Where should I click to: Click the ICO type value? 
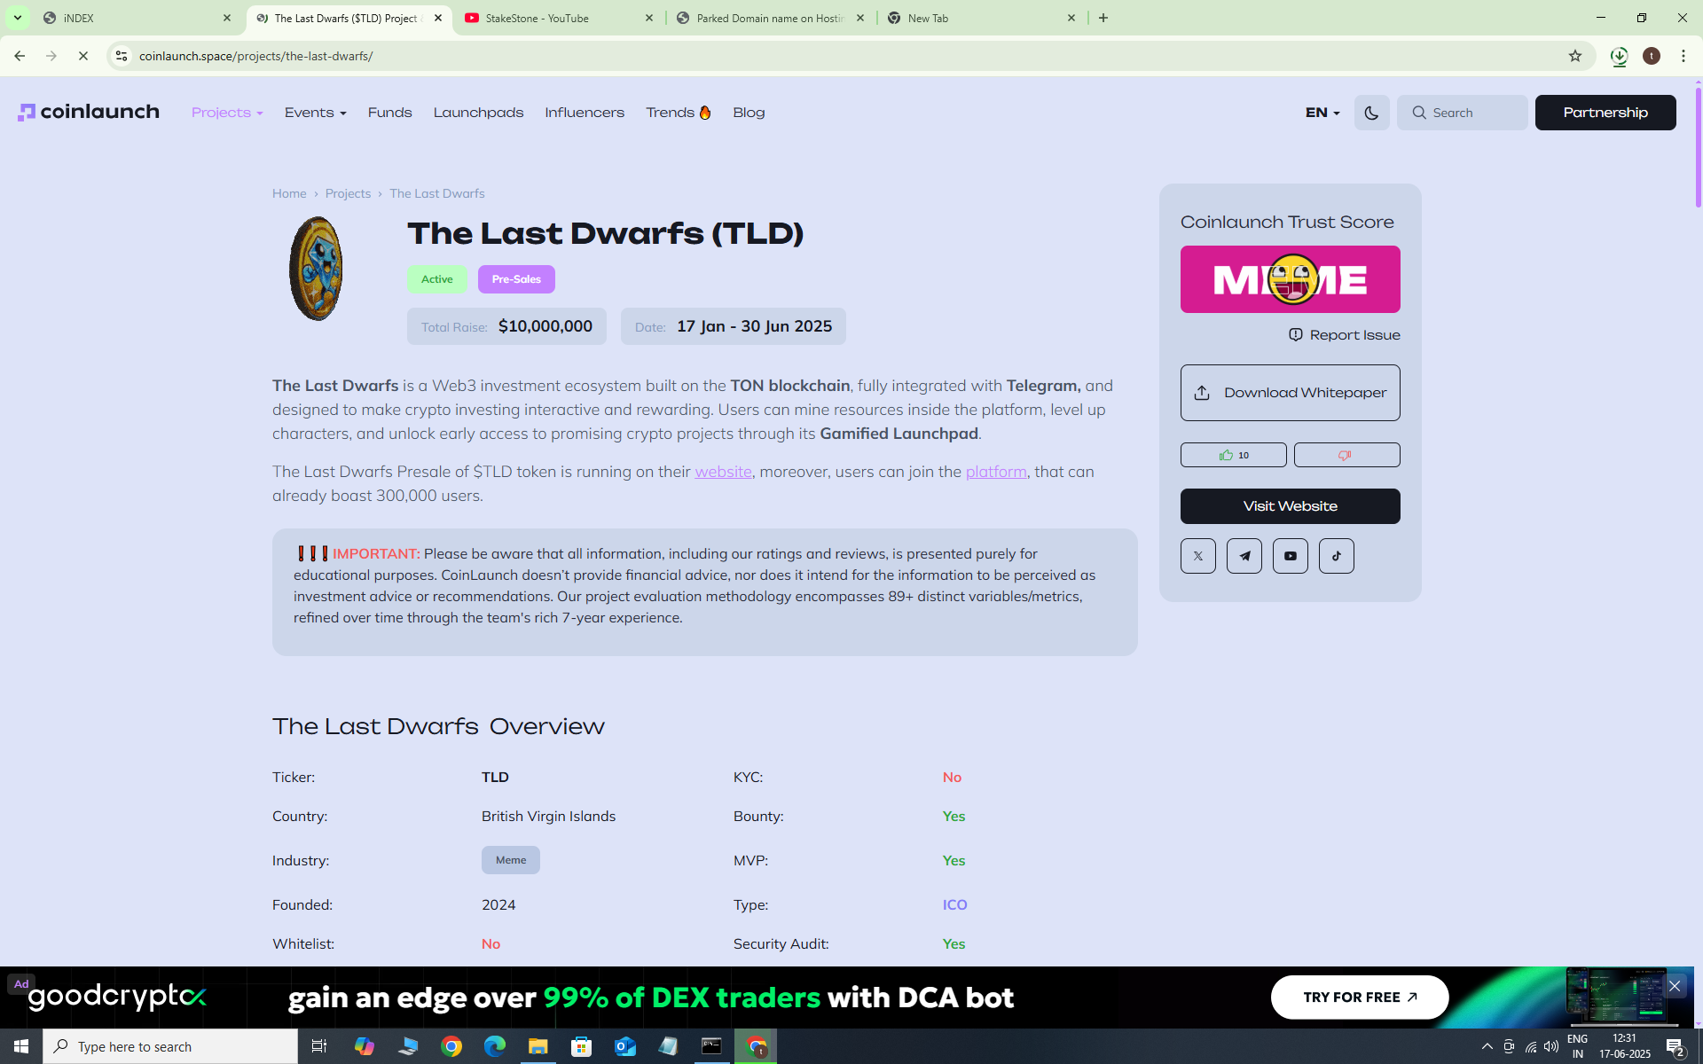click(x=954, y=904)
